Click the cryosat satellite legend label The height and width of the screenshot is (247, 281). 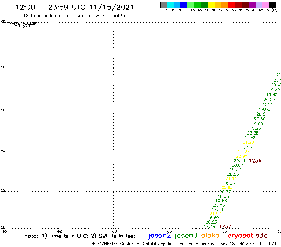pyautogui.click(x=240, y=236)
